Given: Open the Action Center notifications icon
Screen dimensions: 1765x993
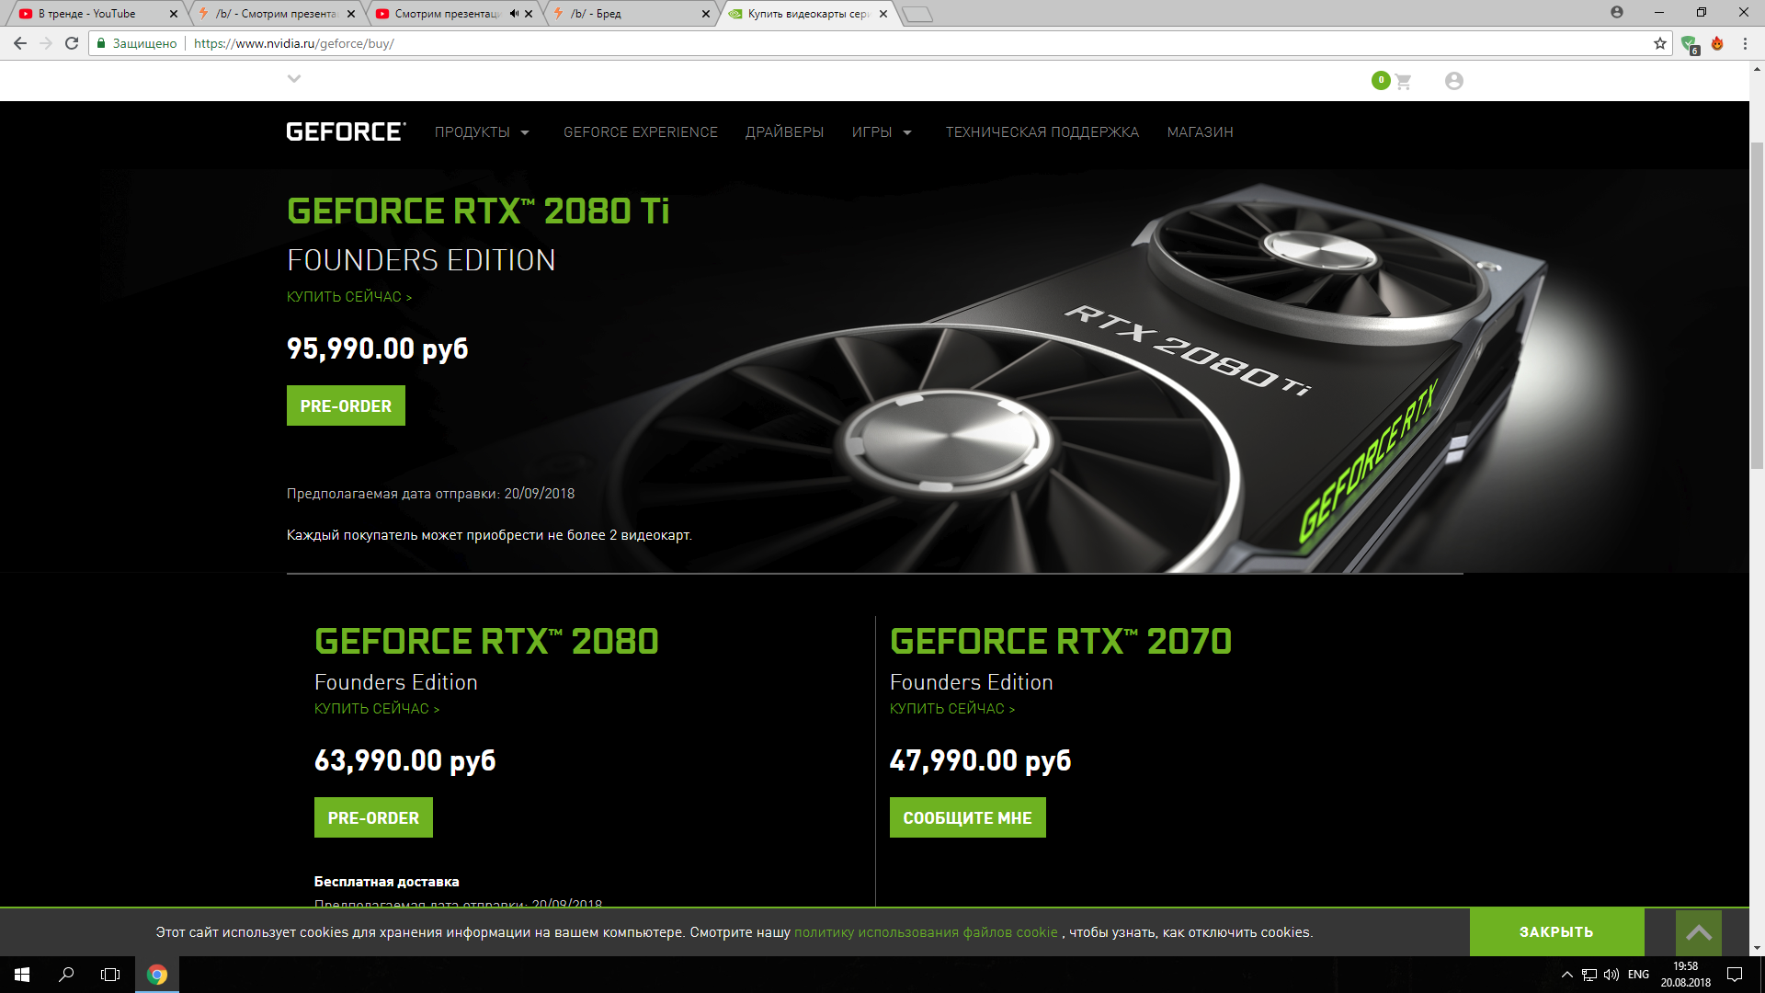Looking at the screenshot, I should [1735, 975].
